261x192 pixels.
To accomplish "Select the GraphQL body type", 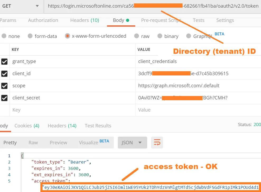I will [x=199, y=36].
